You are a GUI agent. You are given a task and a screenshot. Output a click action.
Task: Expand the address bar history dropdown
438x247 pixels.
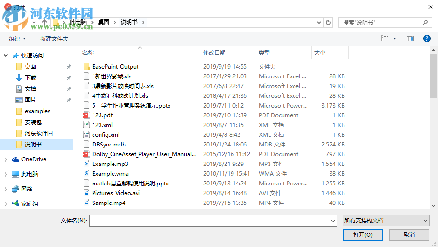pos(319,23)
